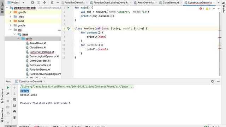Image resolution: width=226 pixels, height=127 pixels.
Task: Open run configuration wrench icon
Action: (8, 93)
